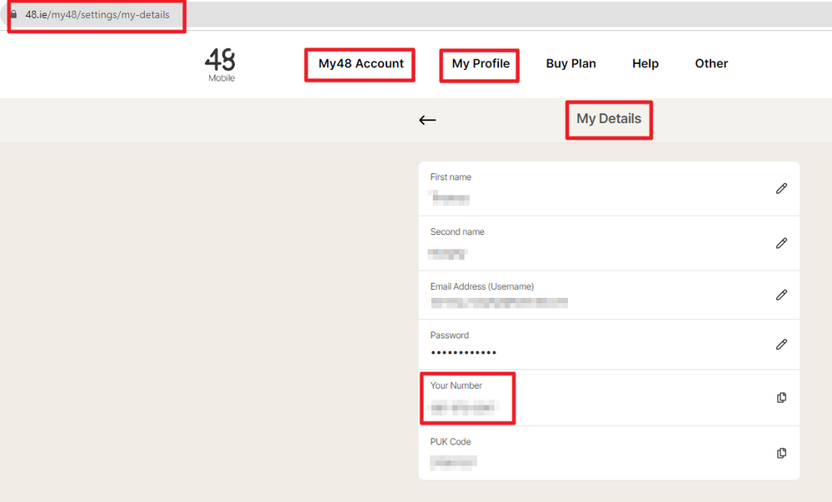
Task: Open the Other navigation menu
Action: click(711, 64)
